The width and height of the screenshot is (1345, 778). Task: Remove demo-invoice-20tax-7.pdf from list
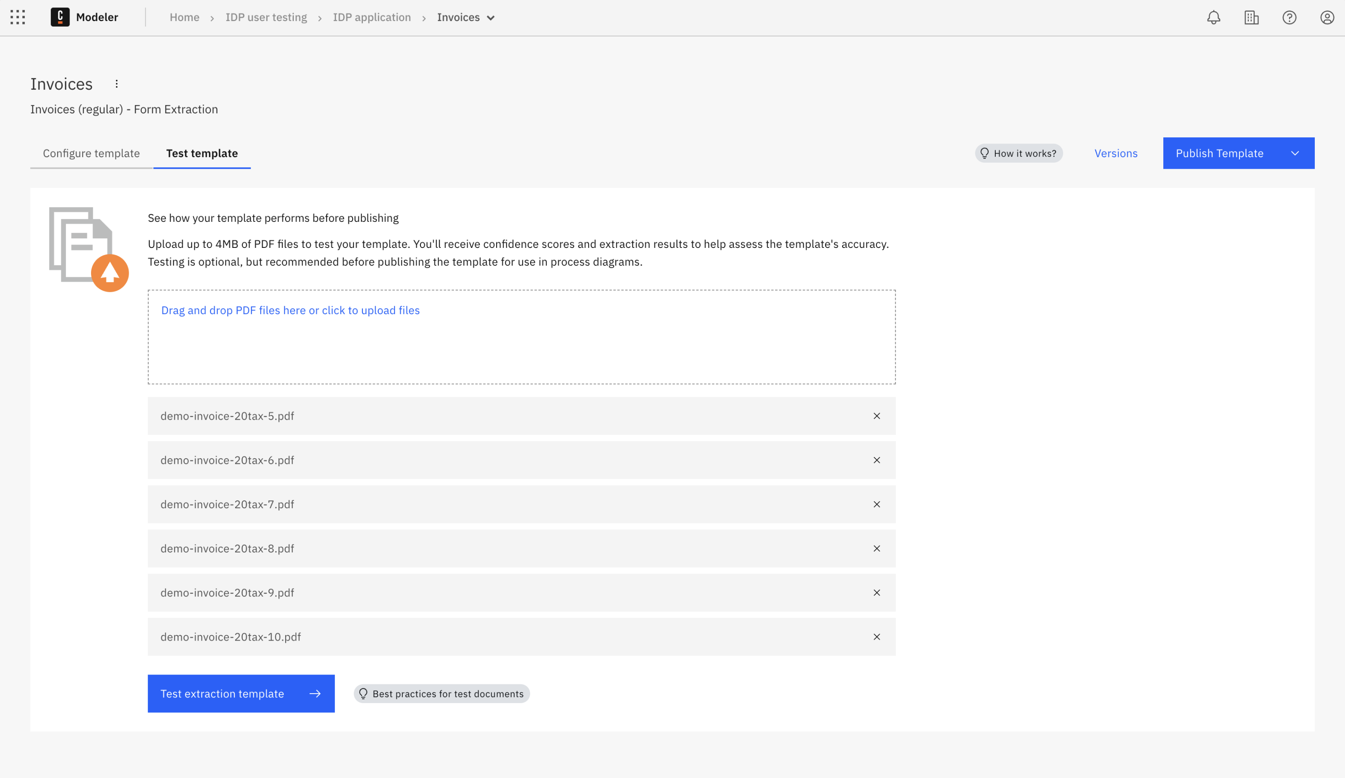click(877, 504)
